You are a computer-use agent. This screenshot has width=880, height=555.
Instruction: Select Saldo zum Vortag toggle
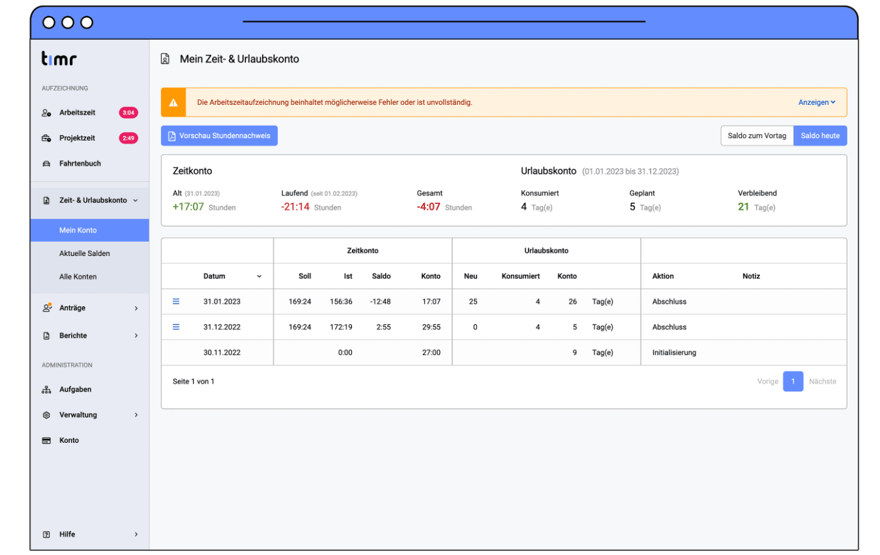point(757,135)
